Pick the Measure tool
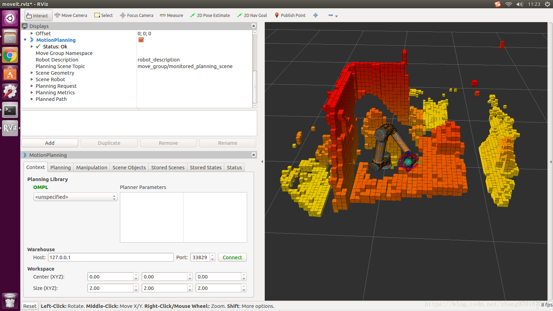Screen dimensions: 553x311 (172, 16)
